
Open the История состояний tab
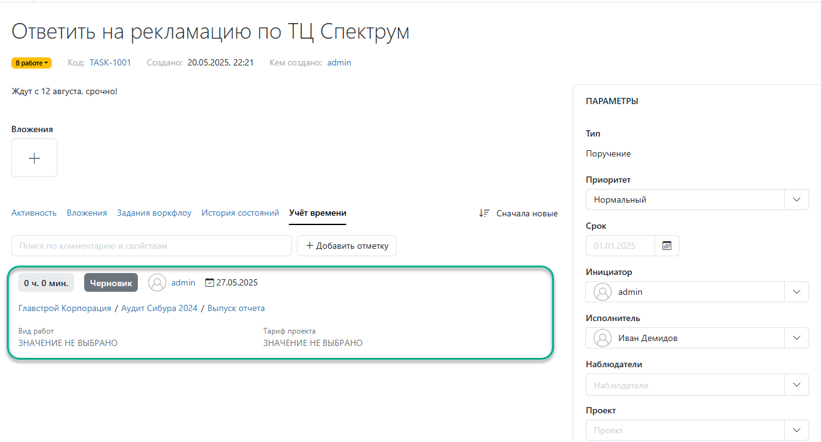[x=240, y=213]
